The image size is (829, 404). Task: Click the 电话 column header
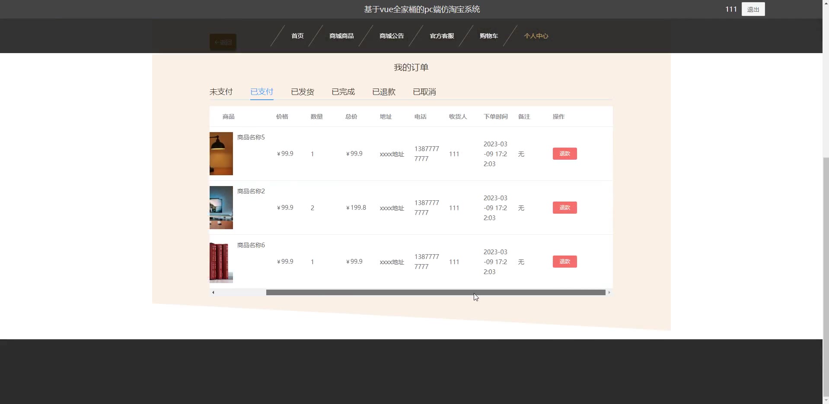coord(421,117)
